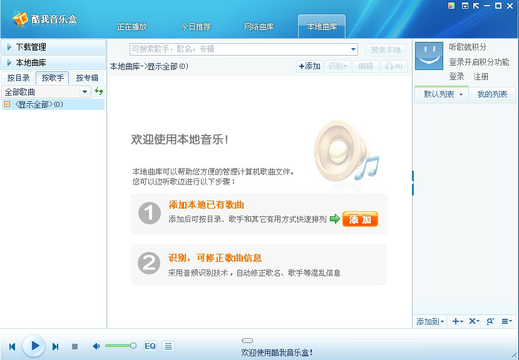Viewport: 519px width, 360px height.
Task: Switch to mini mode arrow icon
Action: (x=476, y=6)
